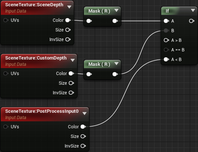Toggle the top Mask (R) node's dropdown arrow

click(116, 10)
